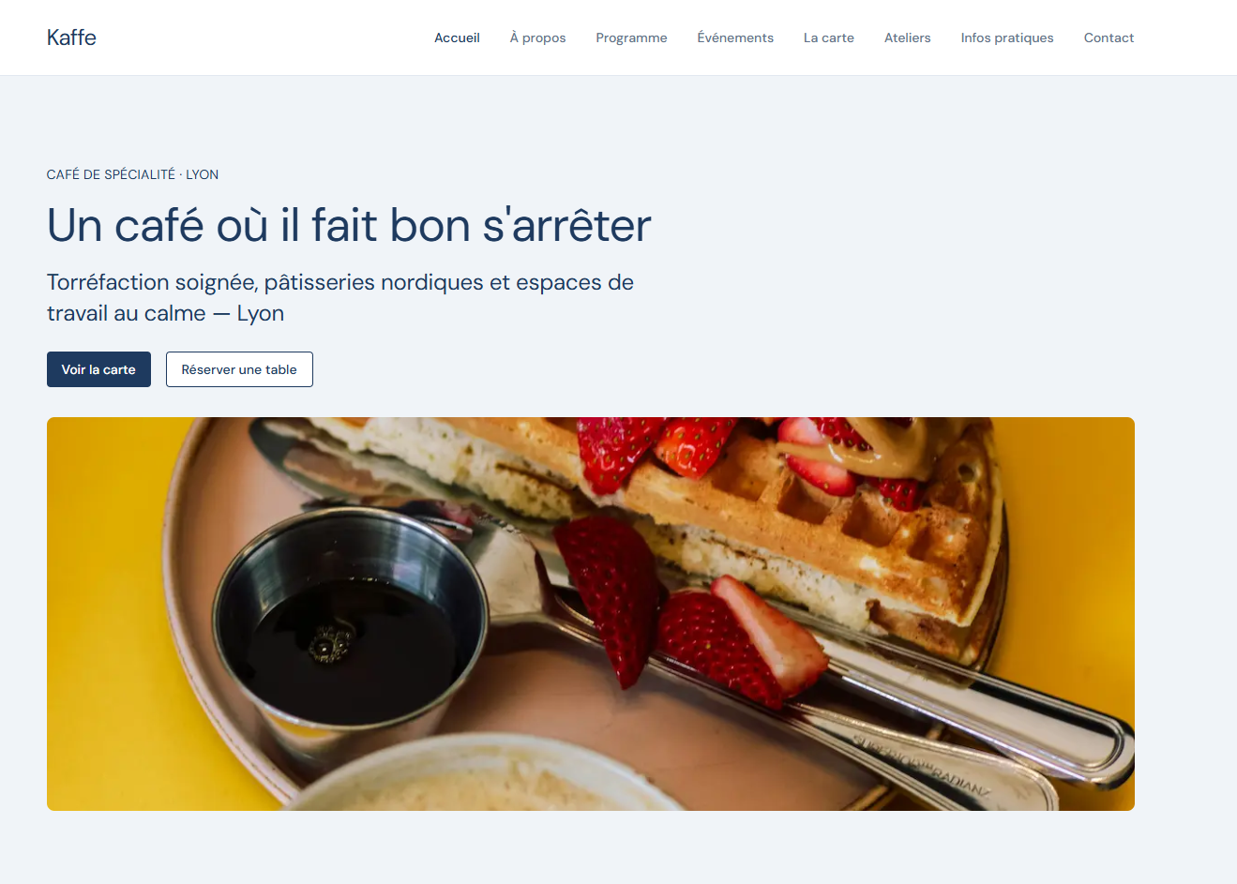Click the Kaffe logo

(71, 37)
